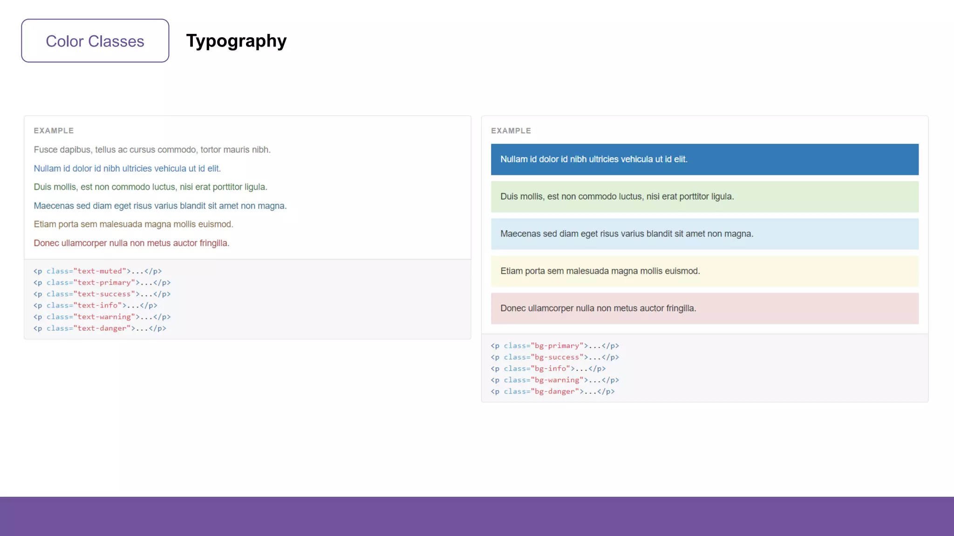Click the yellow bg-warning colored bar

point(704,271)
